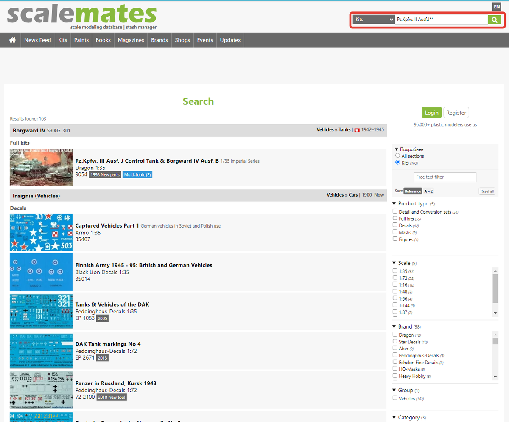Open the News Feed menu

(x=37, y=40)
